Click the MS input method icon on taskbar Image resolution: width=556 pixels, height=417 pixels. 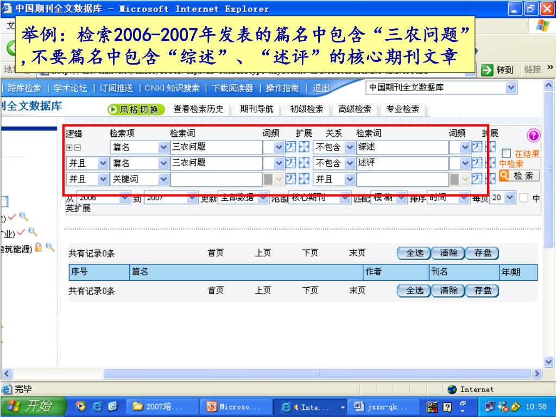coord(433,407)
